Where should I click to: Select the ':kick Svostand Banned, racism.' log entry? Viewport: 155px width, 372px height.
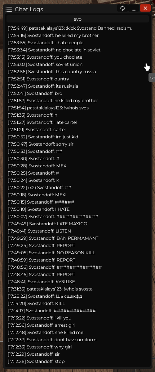click(x=70, y=28)
